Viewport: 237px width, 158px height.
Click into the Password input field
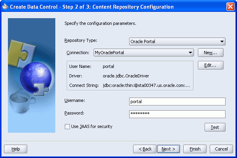[177, 114]
